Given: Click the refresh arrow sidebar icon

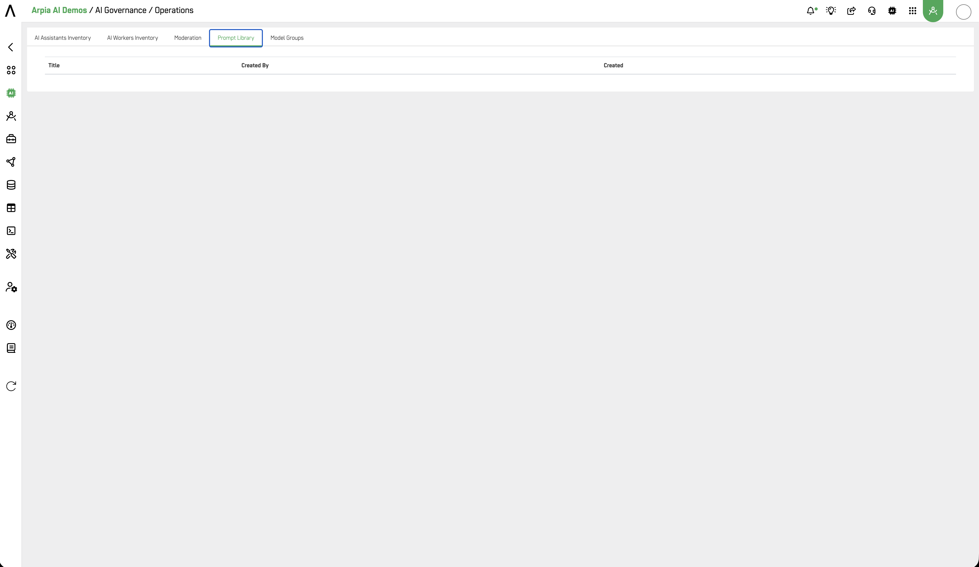Looking at the screenshot, I should click(11, 386).
